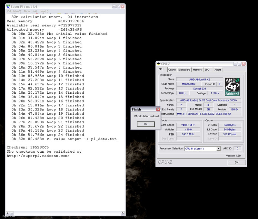Click the Checksum: 5B528CC5 line
The image size is (258, 219).
click(28, 147)
